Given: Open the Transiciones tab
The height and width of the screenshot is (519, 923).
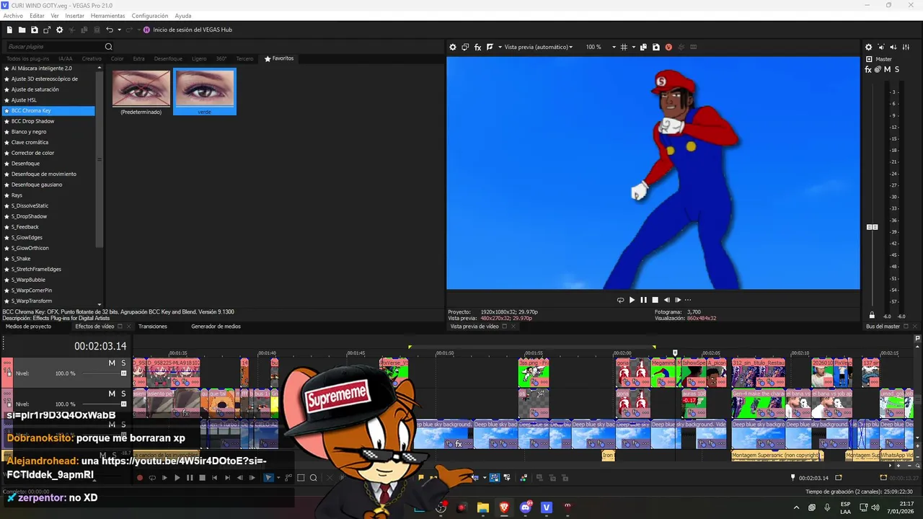Looking at the screenshot, I should 153,327.
